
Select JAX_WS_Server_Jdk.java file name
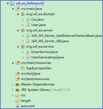50,41
